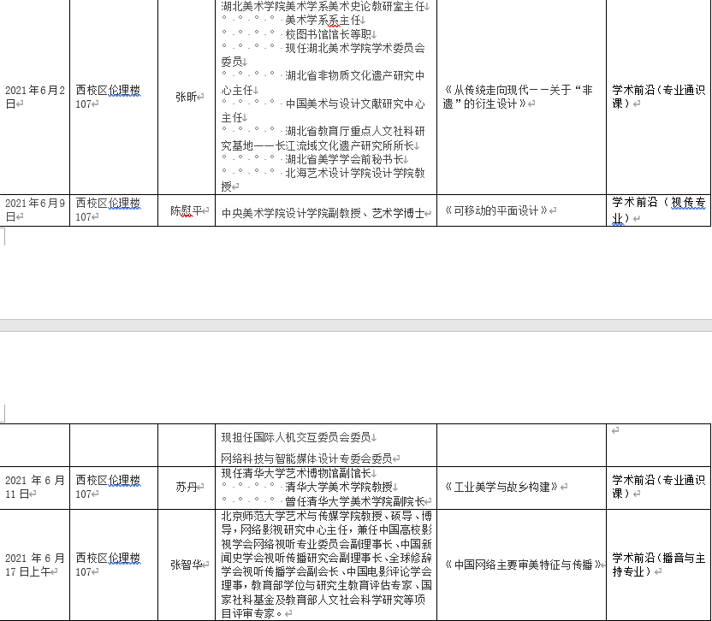The width and height of the screenshot is (712, 621).
Task: Click the title 《中国网络主要审美特征与传播》
Action: tap(522, 565)
